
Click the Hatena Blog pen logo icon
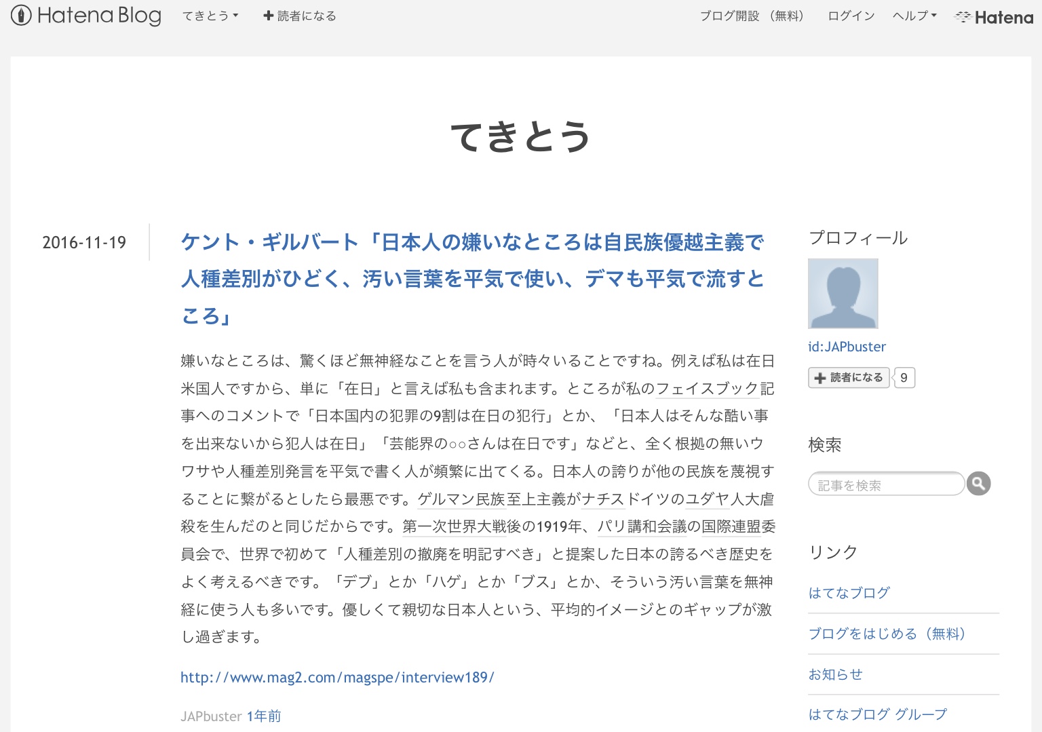click(21, 16)
